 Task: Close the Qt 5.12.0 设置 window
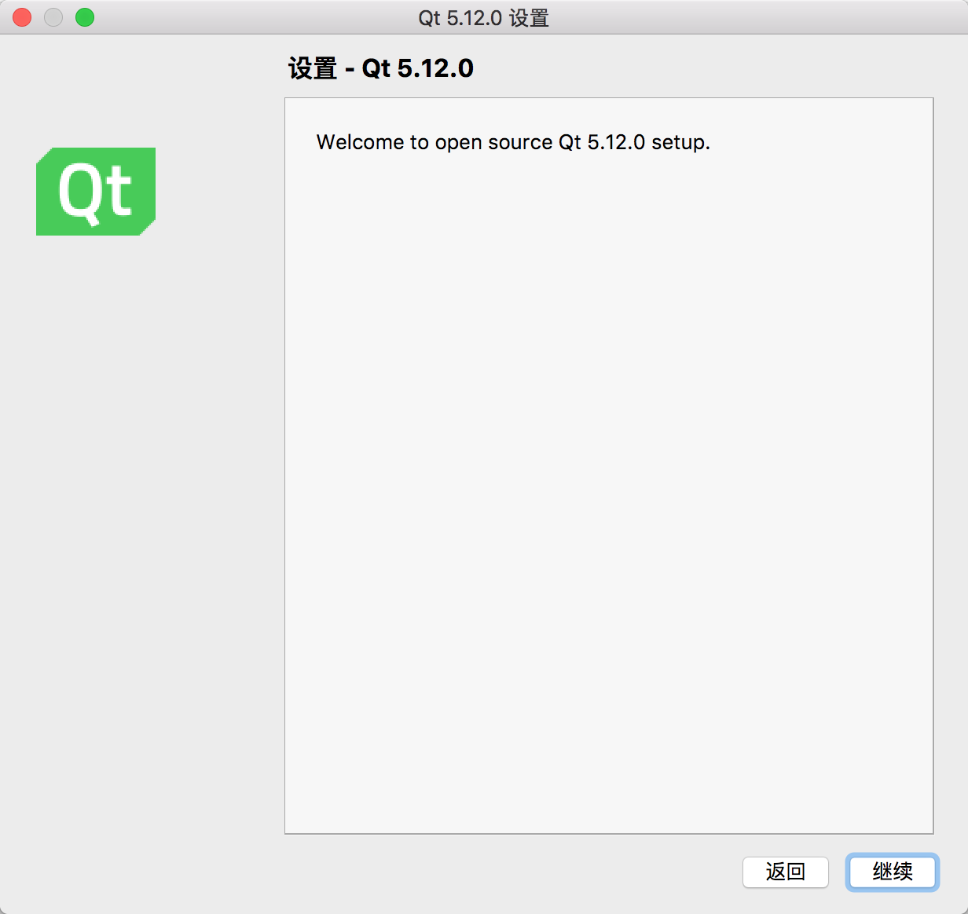tap(22, 17)
